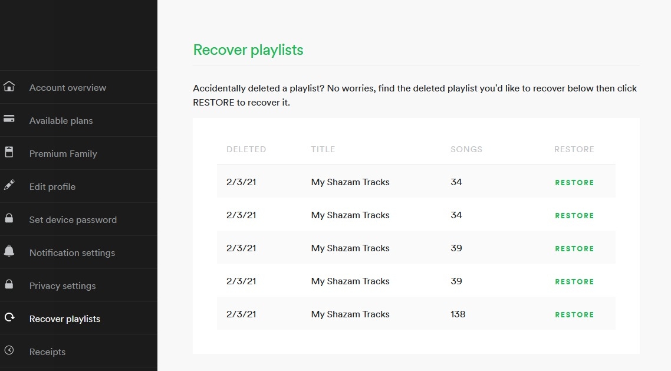
Task: Click the Premium Family sidebar icon
Action: tap(9, 153)
